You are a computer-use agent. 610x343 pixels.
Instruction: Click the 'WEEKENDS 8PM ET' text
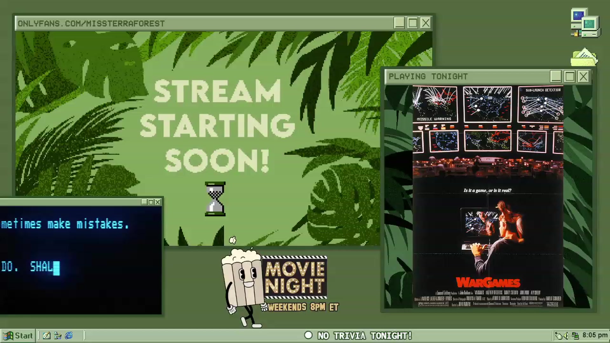[303, 307]
